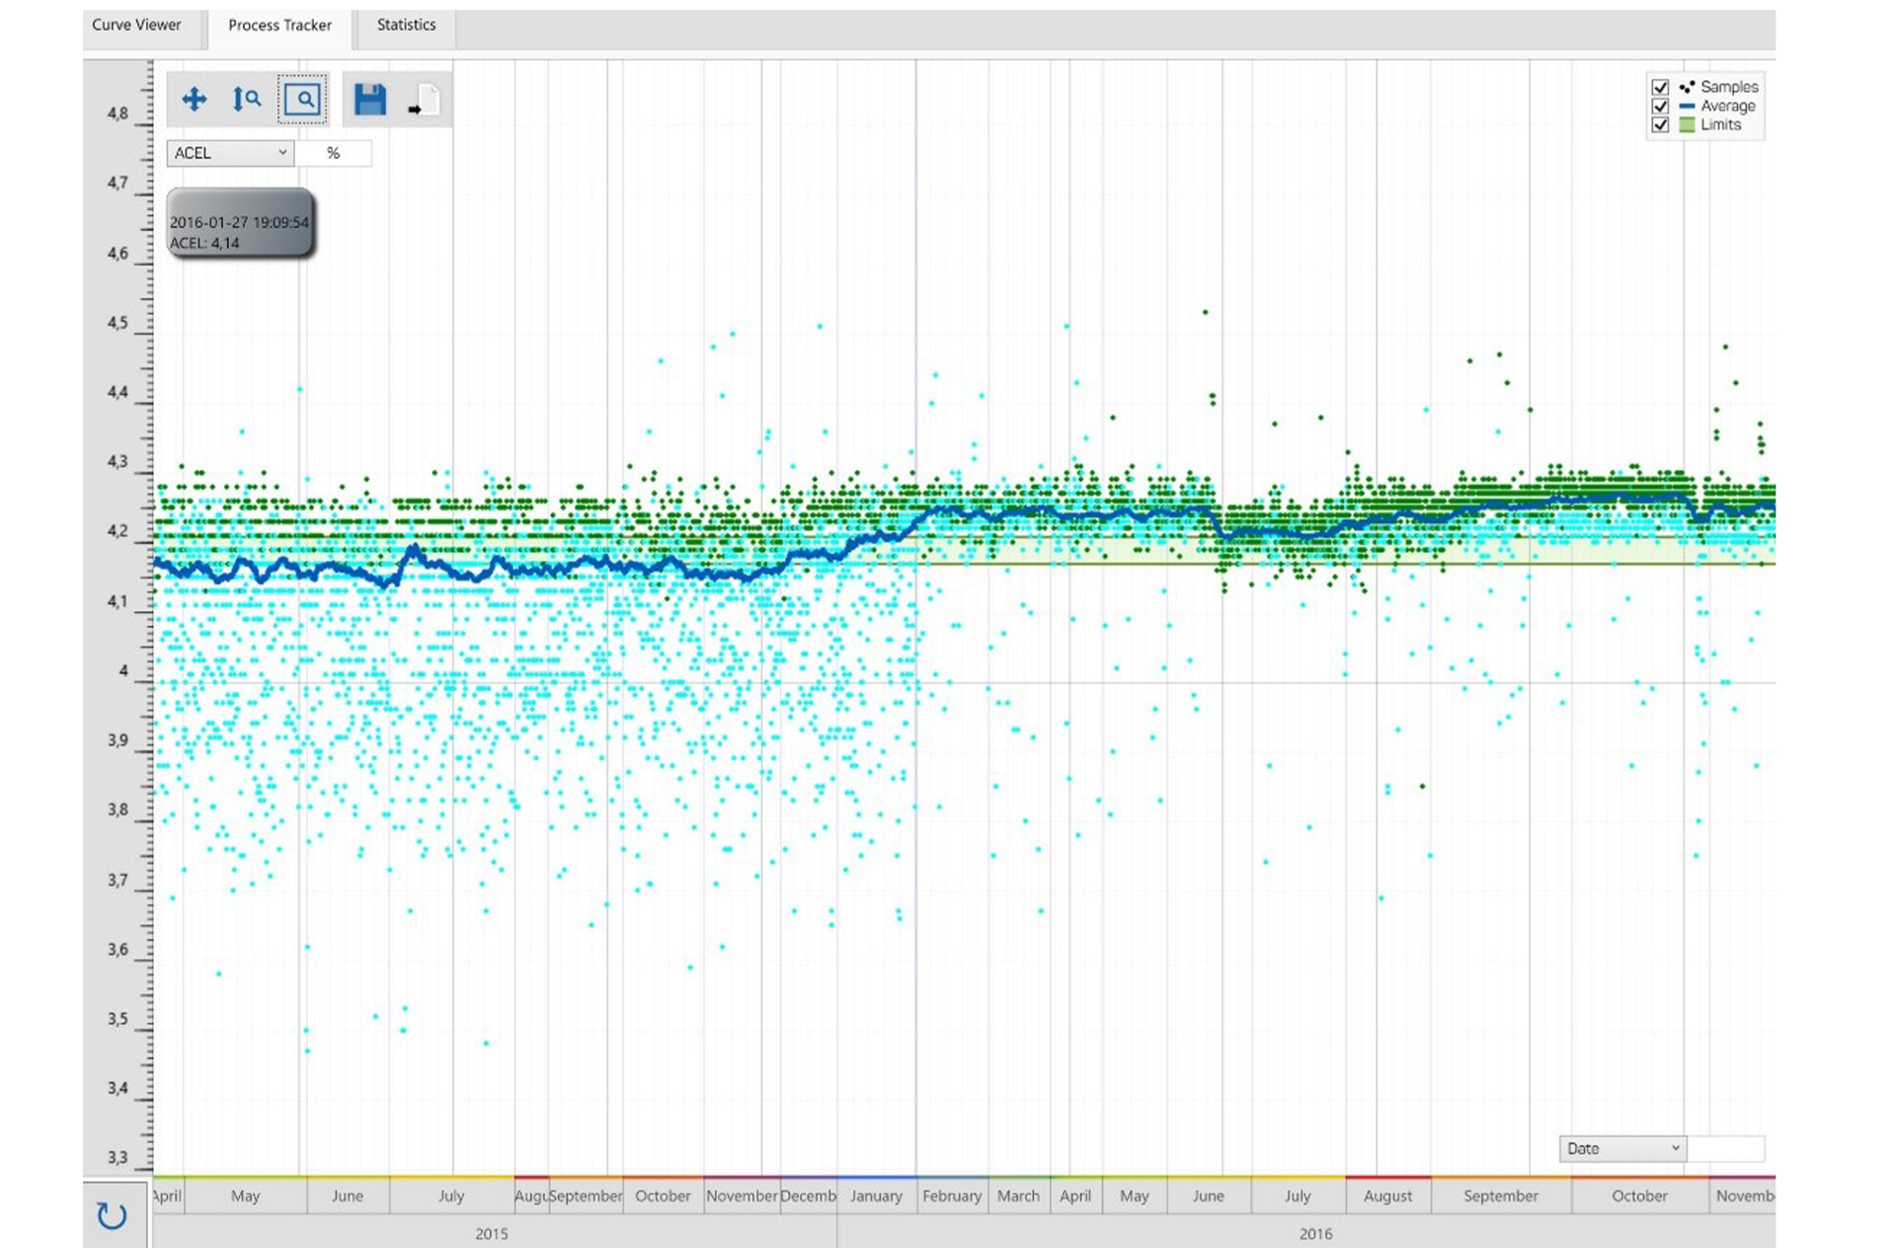Screen dimensions: 1896x1248
Task: Click the 2016-01-27 ACEL data tooltip
Action: (240, 223)
